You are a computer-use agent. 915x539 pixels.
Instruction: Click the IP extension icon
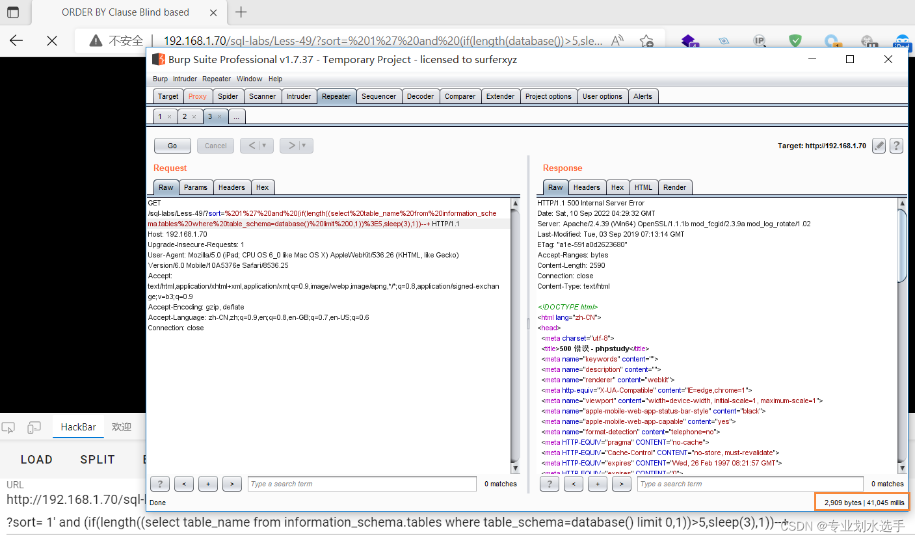pos(759,41)
